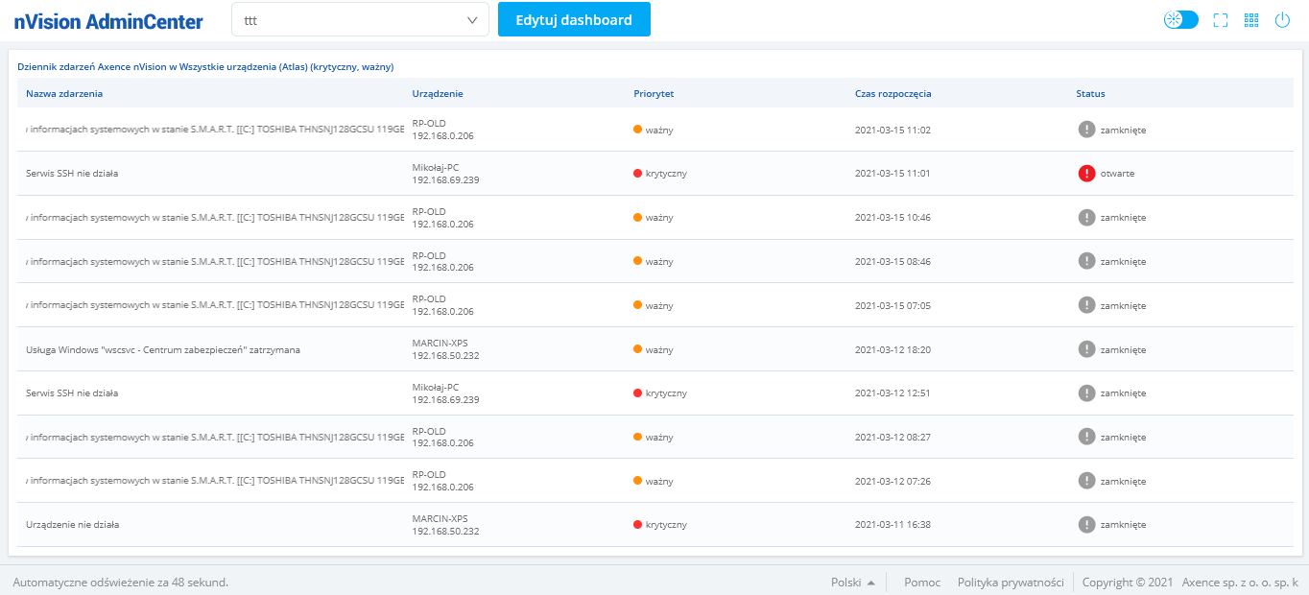Click the red critical dot for 'Urządzenie nie działa'
Screen dimensions: 1309x595
coord(637,525)
